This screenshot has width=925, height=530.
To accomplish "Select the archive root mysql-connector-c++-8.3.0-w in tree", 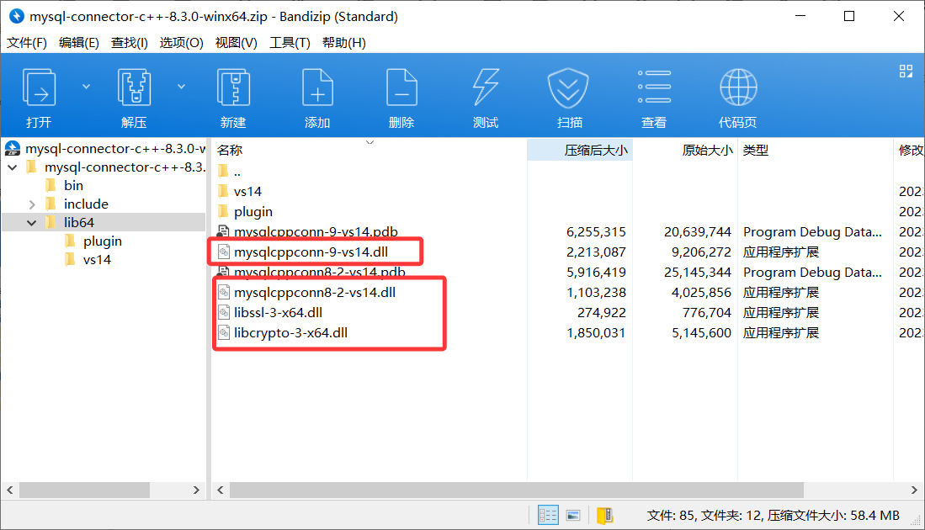I will [115, 149].
